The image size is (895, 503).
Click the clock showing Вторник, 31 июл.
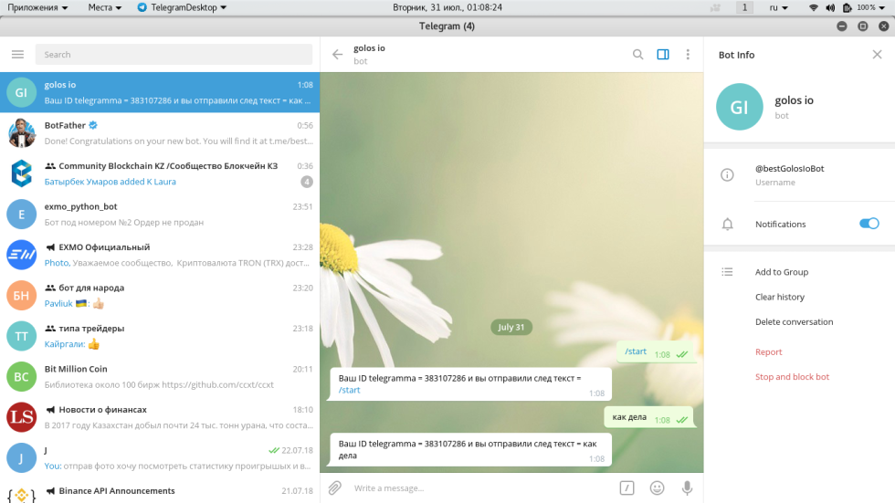coord(447,7)
